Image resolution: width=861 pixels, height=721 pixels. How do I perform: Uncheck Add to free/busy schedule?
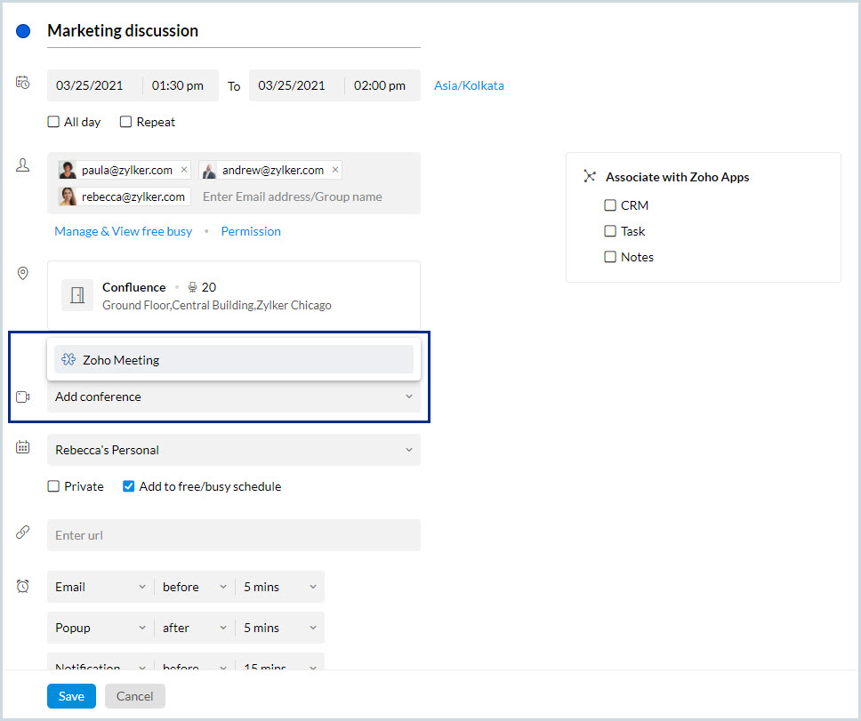pos(129,486)
